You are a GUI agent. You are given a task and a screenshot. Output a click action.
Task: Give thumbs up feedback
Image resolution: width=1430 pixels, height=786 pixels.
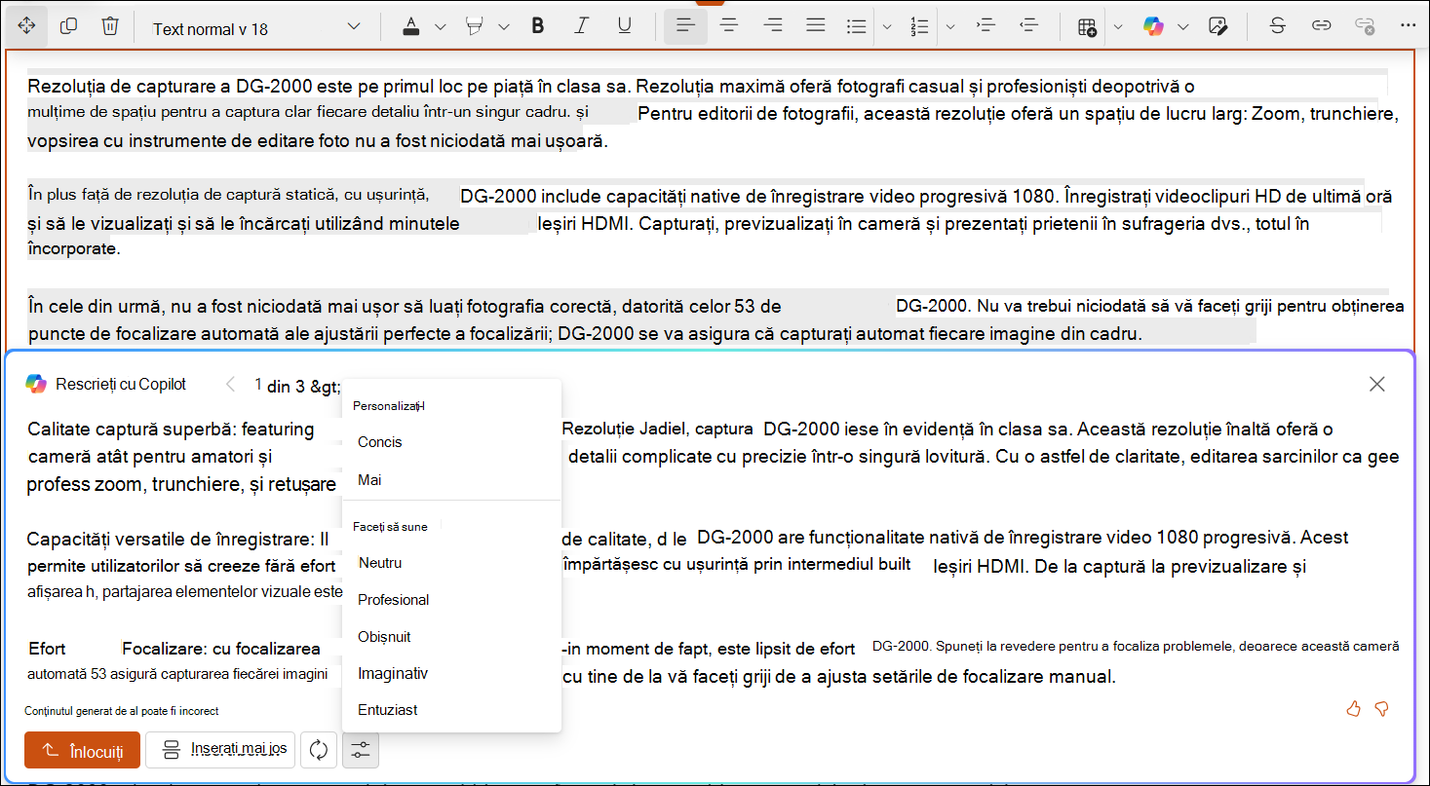pos(1353,708)
